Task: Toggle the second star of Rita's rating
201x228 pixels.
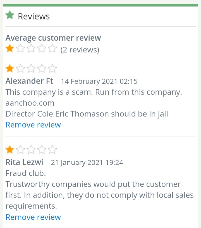Action: (20, 149)
